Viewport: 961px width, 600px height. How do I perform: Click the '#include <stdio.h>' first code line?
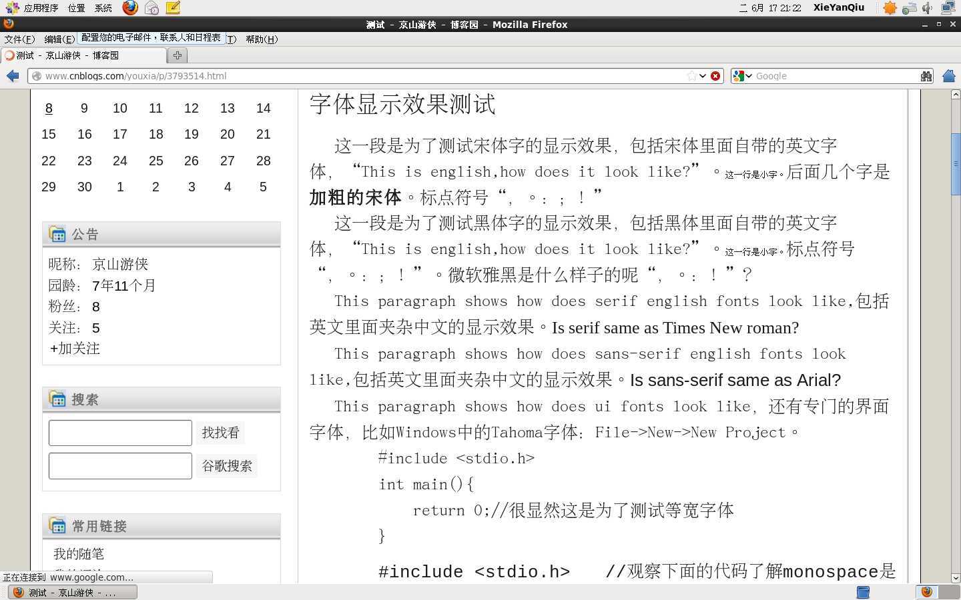click(456, 458)
